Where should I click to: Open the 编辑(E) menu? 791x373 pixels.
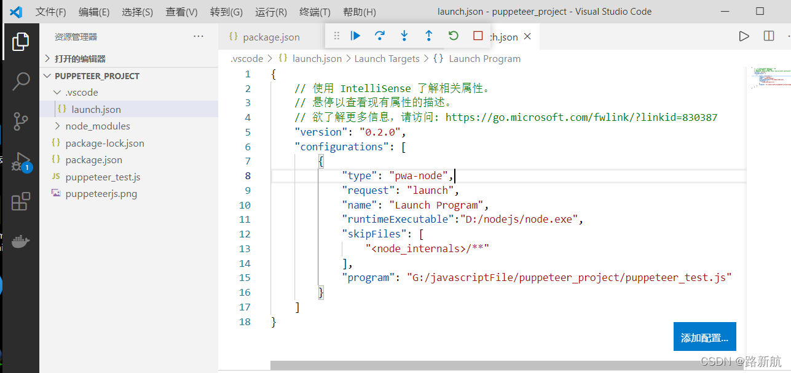94,12
